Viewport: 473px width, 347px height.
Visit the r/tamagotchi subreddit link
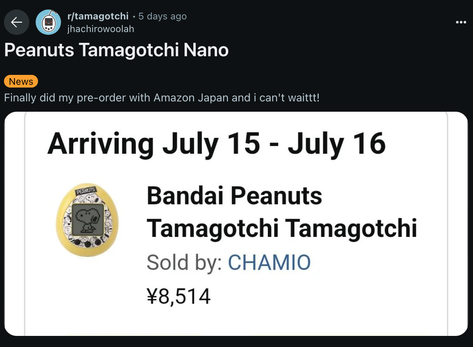[x=98, y=16]
